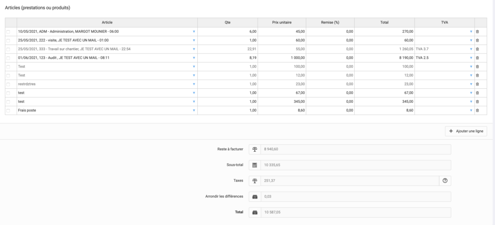Open the Taxes help question-mark icon
This screenshot has width=495, height=225.
pos(445,181)
